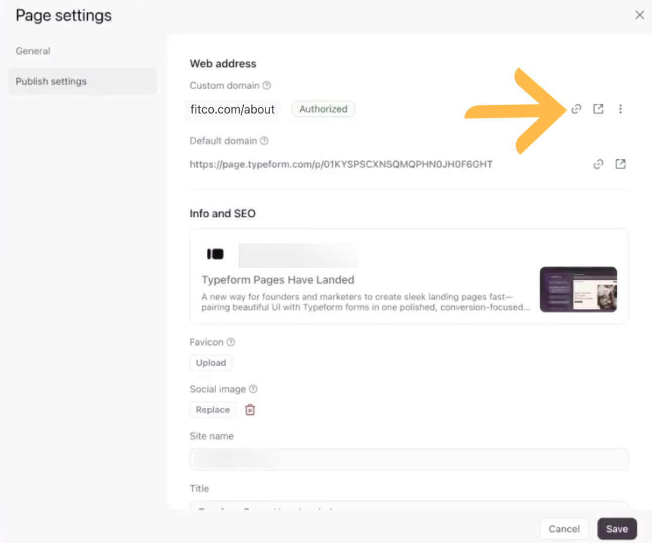Save the page settings
Viewport: 652px width, 543px height.
coord(617,529)
